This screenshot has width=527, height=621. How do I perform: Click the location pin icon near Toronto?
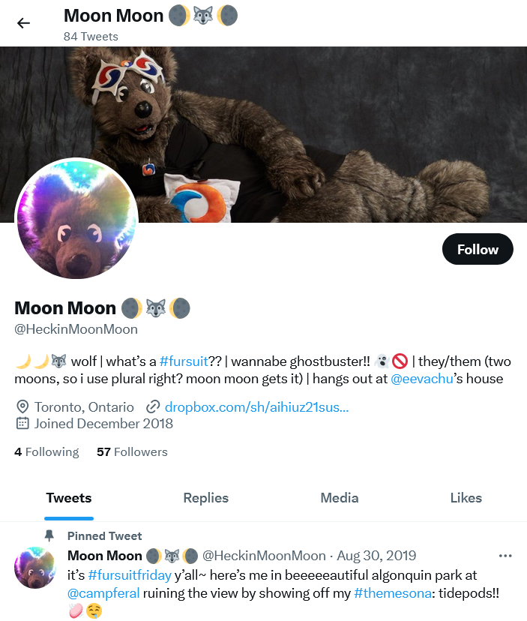(x=22, y=406)
